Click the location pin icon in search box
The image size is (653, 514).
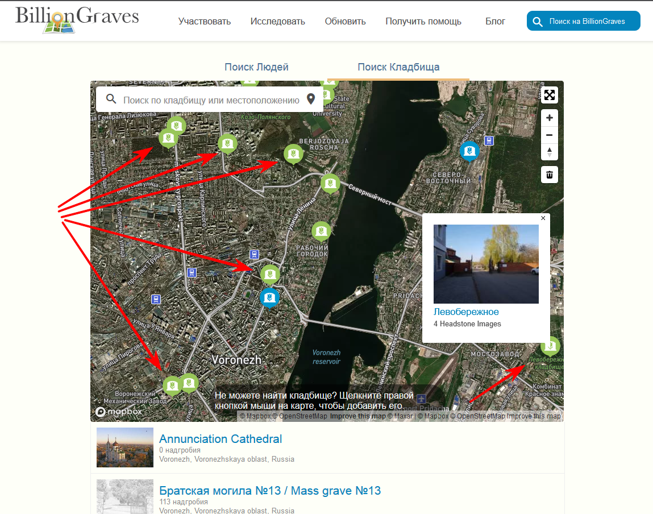(311, 99)
